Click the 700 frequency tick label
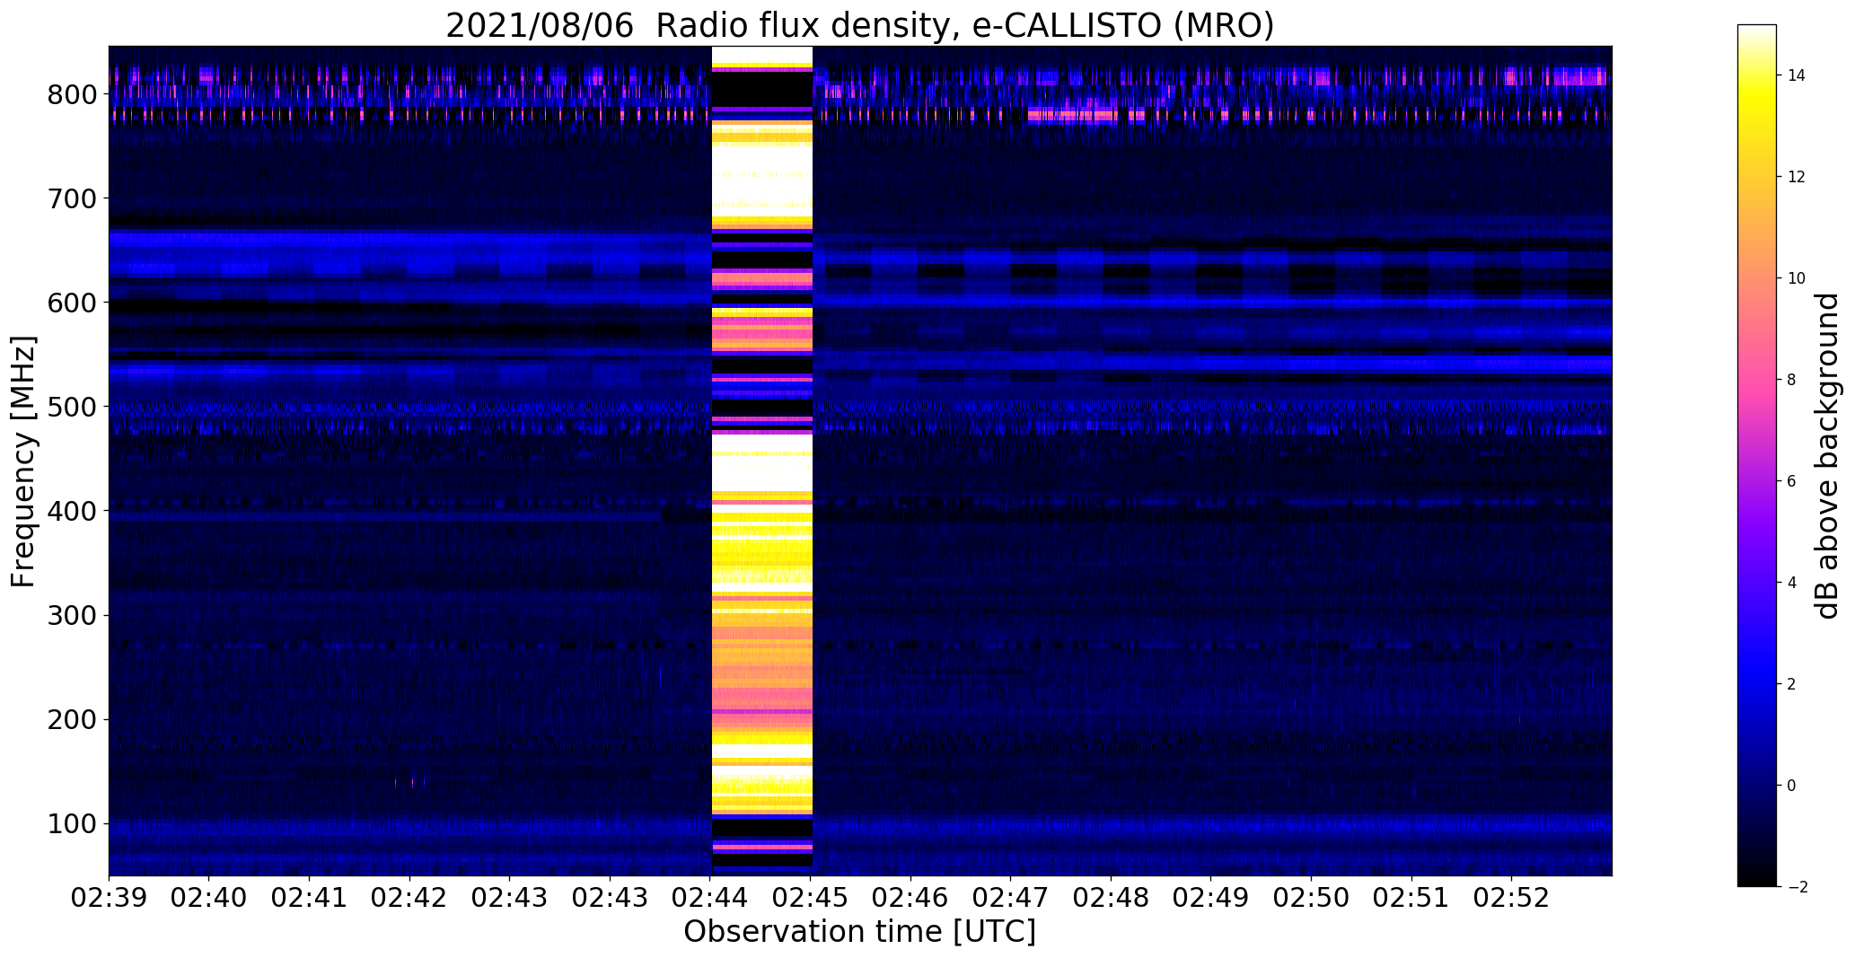The image size is (1855, 958). (x=71, y=198)
